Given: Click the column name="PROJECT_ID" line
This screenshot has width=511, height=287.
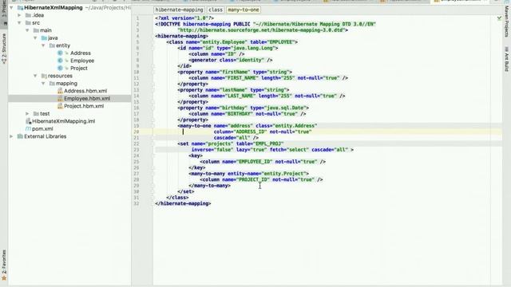Looking at the screenshot, I should (261, 179).
